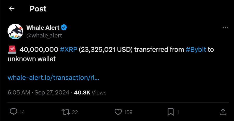This screenshot has height=121, width=234.
Task: Repost this Whale Alert post
Action: 65,112
